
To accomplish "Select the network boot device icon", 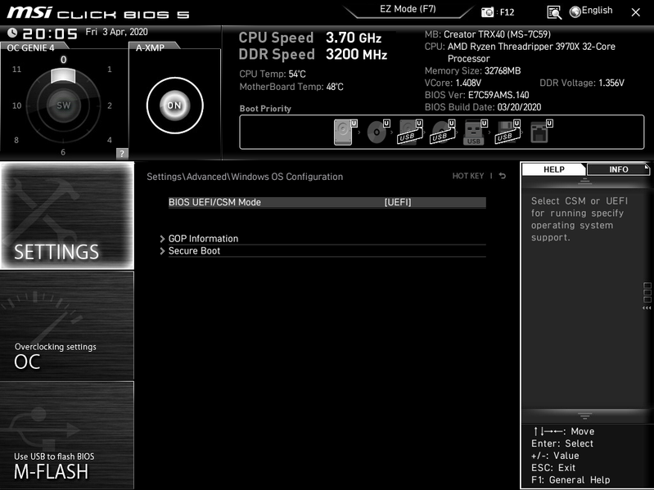I will tap(541, 132).
